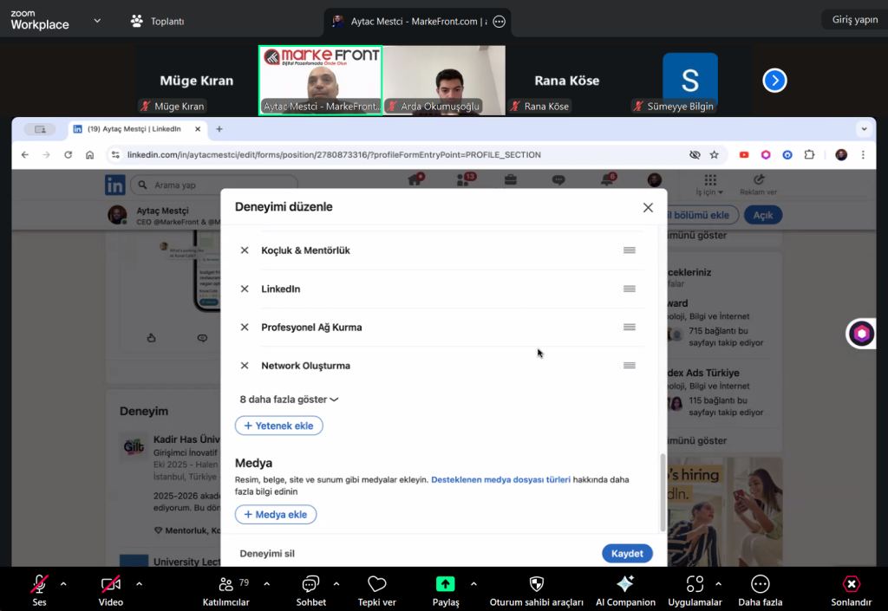Viewport: 888px width, 611px height.
Task: Open the Sohbet chat panel
Action: (310, 583)
